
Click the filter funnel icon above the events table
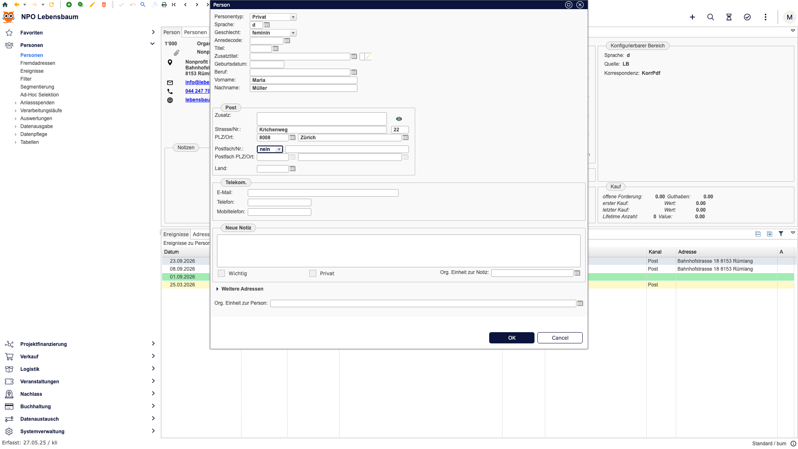[x=781, y=234]
